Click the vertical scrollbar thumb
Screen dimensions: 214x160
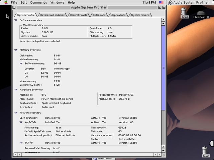click(x=163, y=68)
